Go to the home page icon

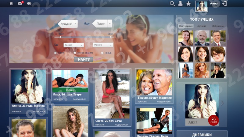tap(11, 3)
